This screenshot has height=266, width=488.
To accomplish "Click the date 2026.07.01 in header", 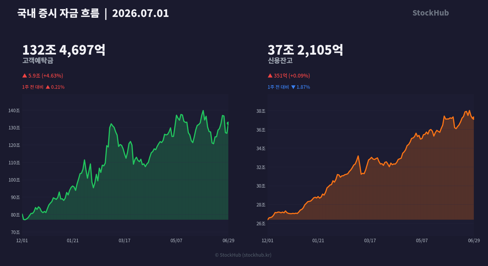I will (x=140, y=13).
